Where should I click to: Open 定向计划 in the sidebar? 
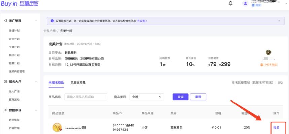point(14,39)
